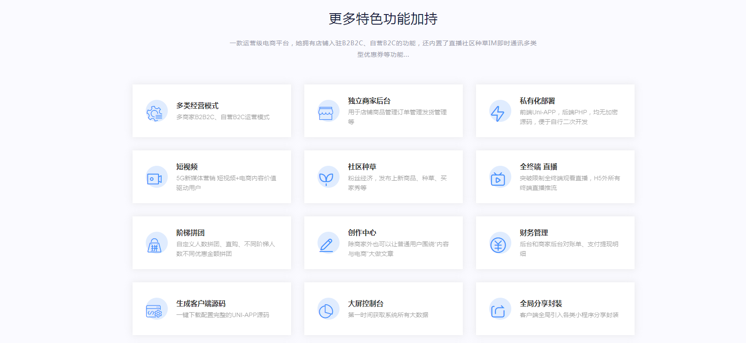The width and height of the screenshot is (746, 343).
Task: Click the gear icon for 多类经营模式
Action: pos(155,113)
